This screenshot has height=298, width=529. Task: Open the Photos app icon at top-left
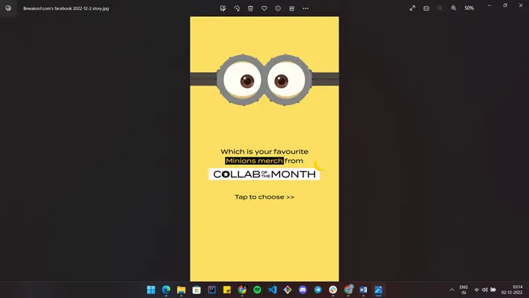[x=8, y=8]
